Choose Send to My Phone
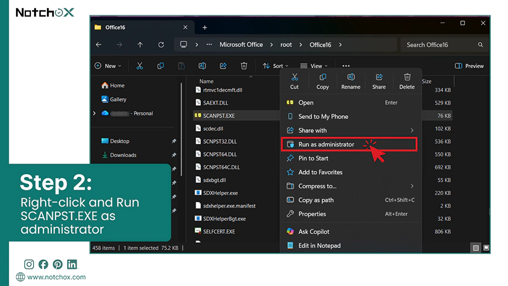 click(350, 116)
